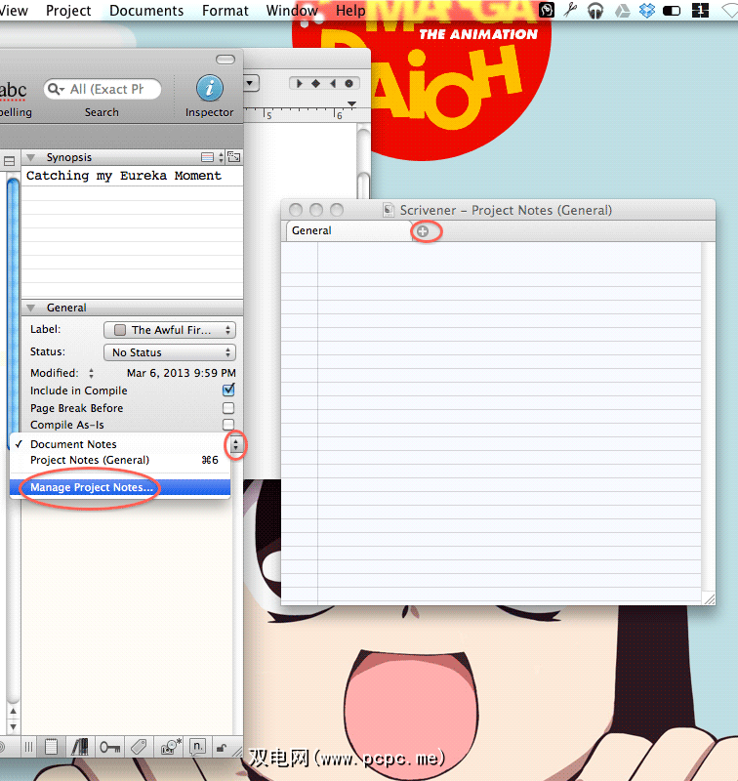Toggle index card synopsis view icon
Screen dimensions: 738x781
(x=207, y=157)
